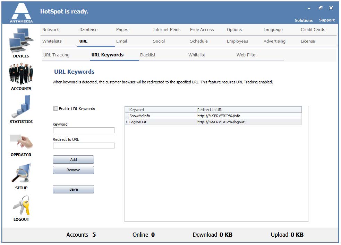This screenshot has height=245, width=341.
Task: Click the Download 0 KB status entry
Action: (x=212, y=235)
